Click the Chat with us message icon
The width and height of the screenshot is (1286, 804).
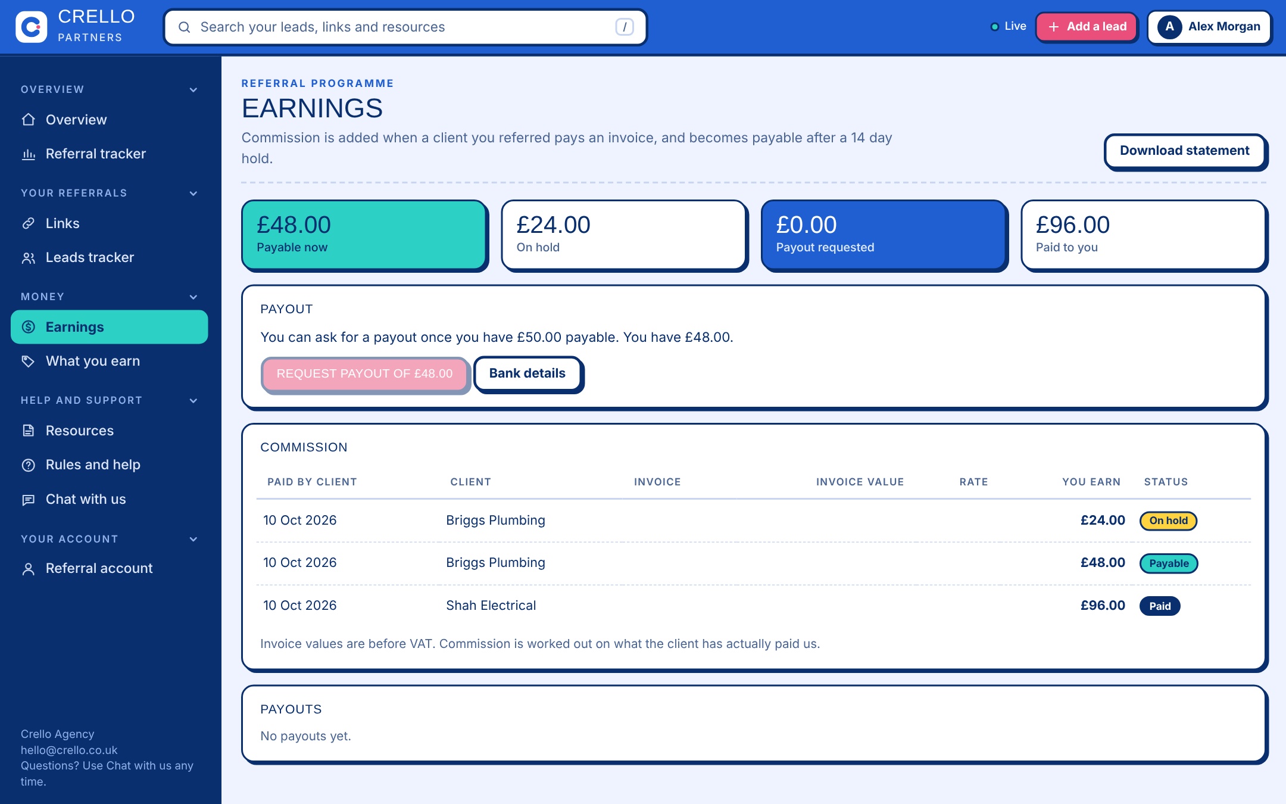[28, 499]
